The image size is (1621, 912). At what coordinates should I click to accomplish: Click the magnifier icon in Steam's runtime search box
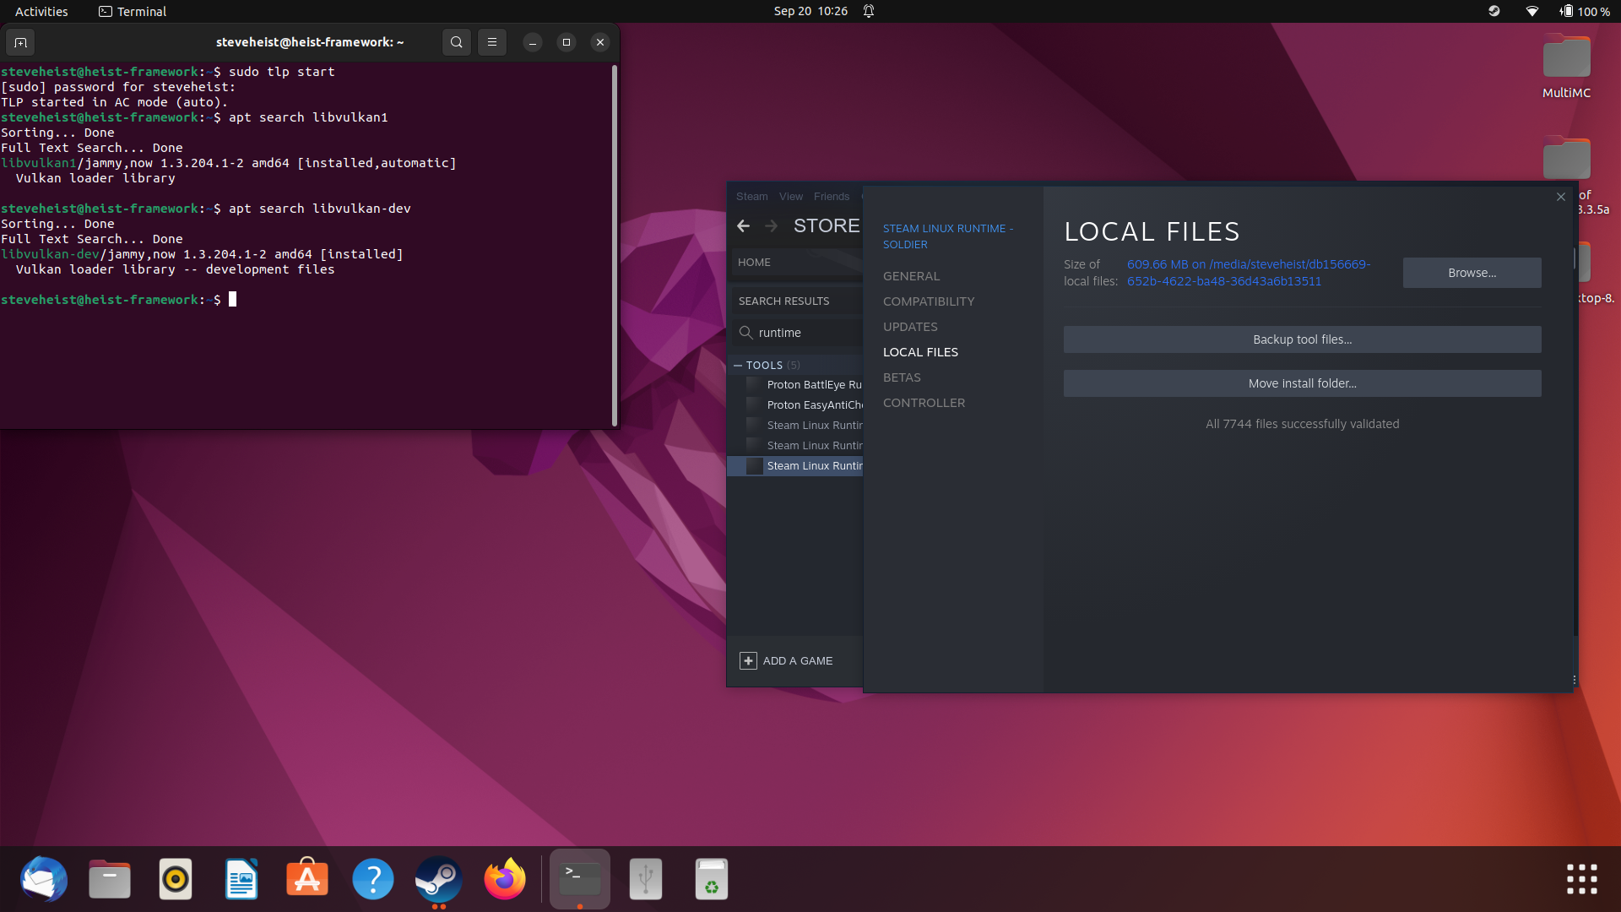[x=747, y=333]
